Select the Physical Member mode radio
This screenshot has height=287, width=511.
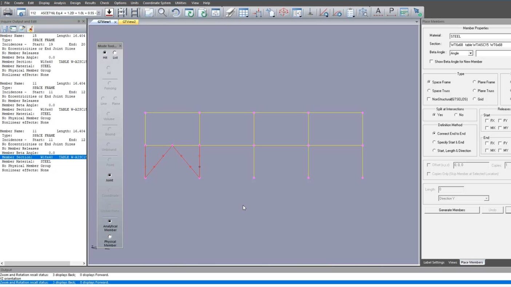pos(110,237)
